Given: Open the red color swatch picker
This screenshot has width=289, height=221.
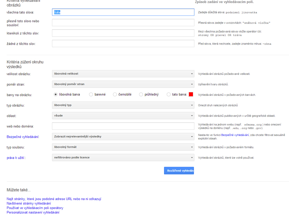Looking at the screenshot, I should [191, 94].
